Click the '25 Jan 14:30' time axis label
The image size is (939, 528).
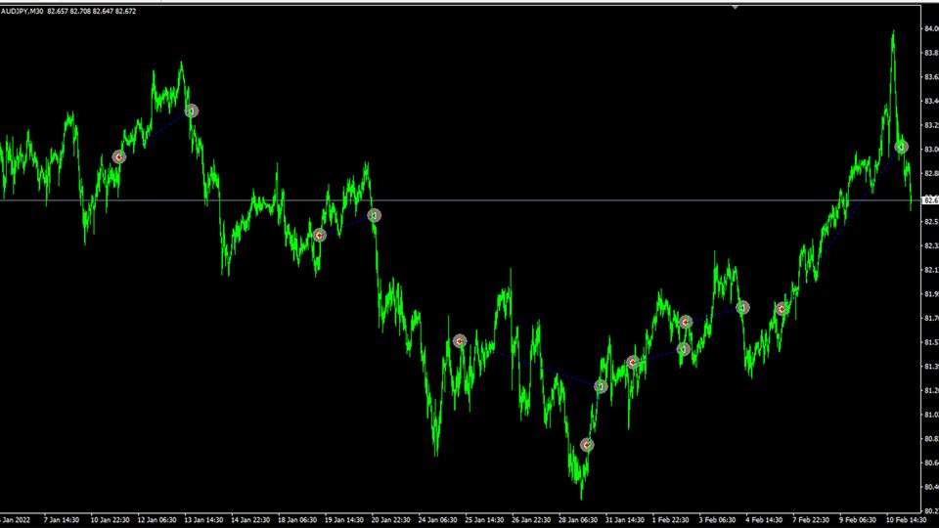[x=484, y=520]
